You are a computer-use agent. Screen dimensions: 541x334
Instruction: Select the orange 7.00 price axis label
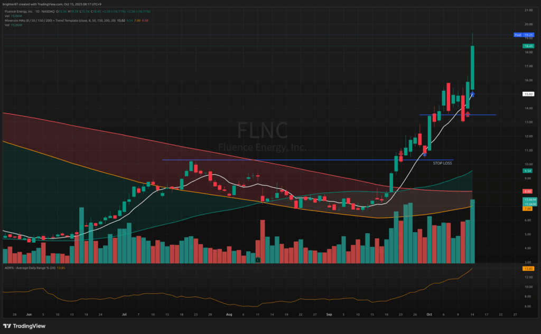pos(527,209)
